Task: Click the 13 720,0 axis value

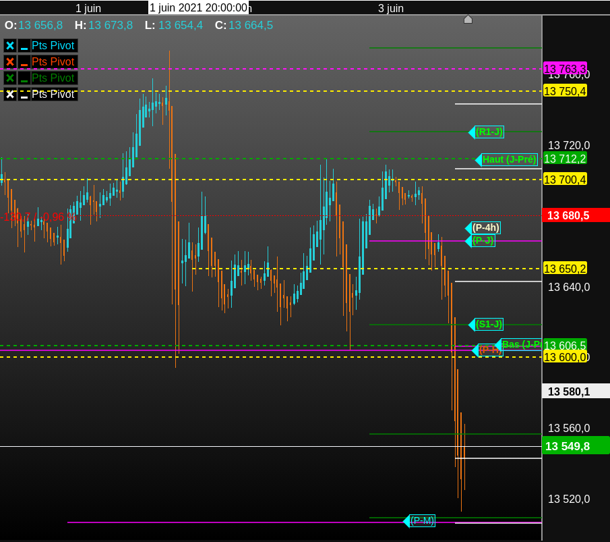Action: coord(569,145)
